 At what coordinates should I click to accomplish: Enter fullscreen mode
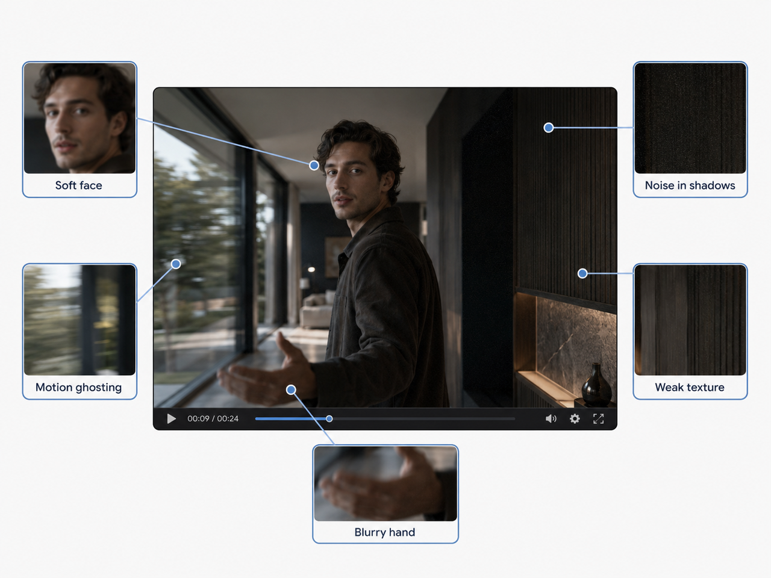[598, 418]
